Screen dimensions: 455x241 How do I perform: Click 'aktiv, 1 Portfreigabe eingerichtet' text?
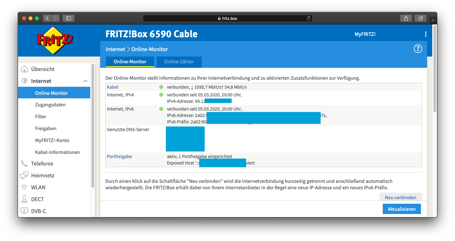[199, 156]
